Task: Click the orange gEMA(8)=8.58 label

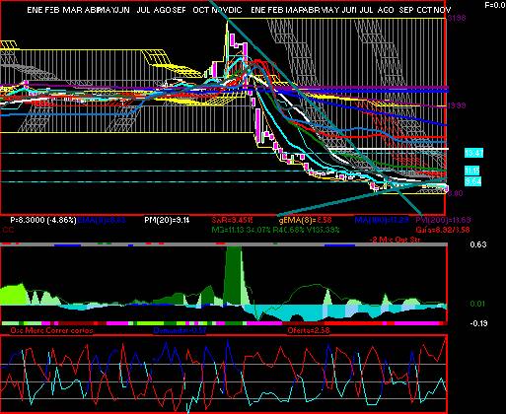Action: (x=305, y=220)
